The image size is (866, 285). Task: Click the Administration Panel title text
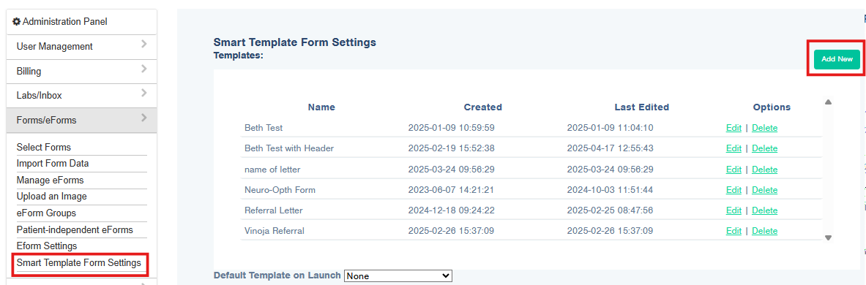tap(65, 22)
